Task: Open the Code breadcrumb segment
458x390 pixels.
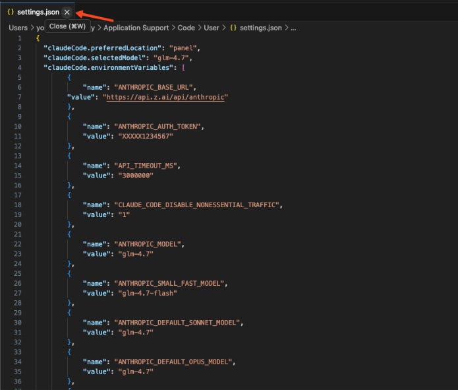Action: tap(186, 28)
